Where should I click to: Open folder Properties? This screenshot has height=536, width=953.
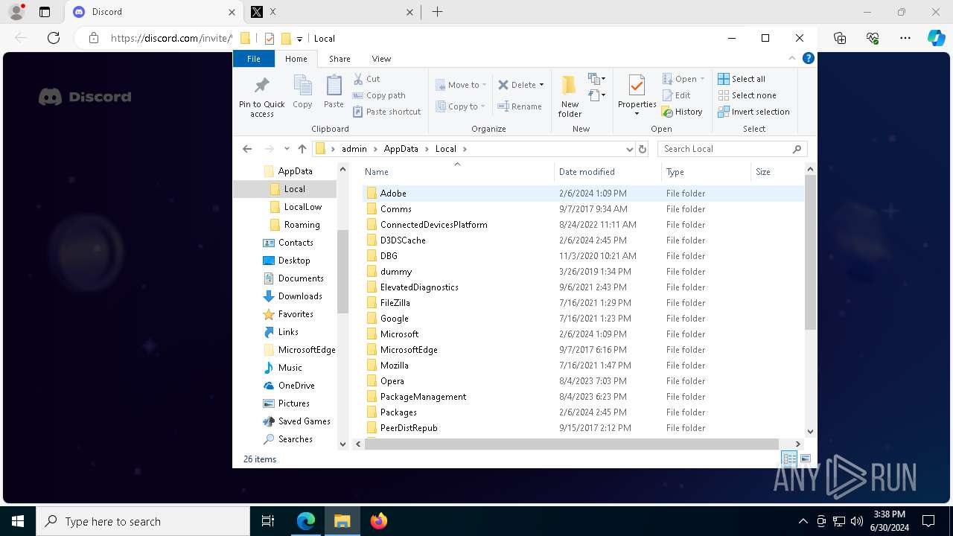(637, 96)
